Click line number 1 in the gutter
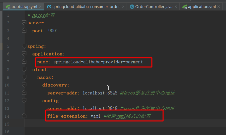 [8, 15]
